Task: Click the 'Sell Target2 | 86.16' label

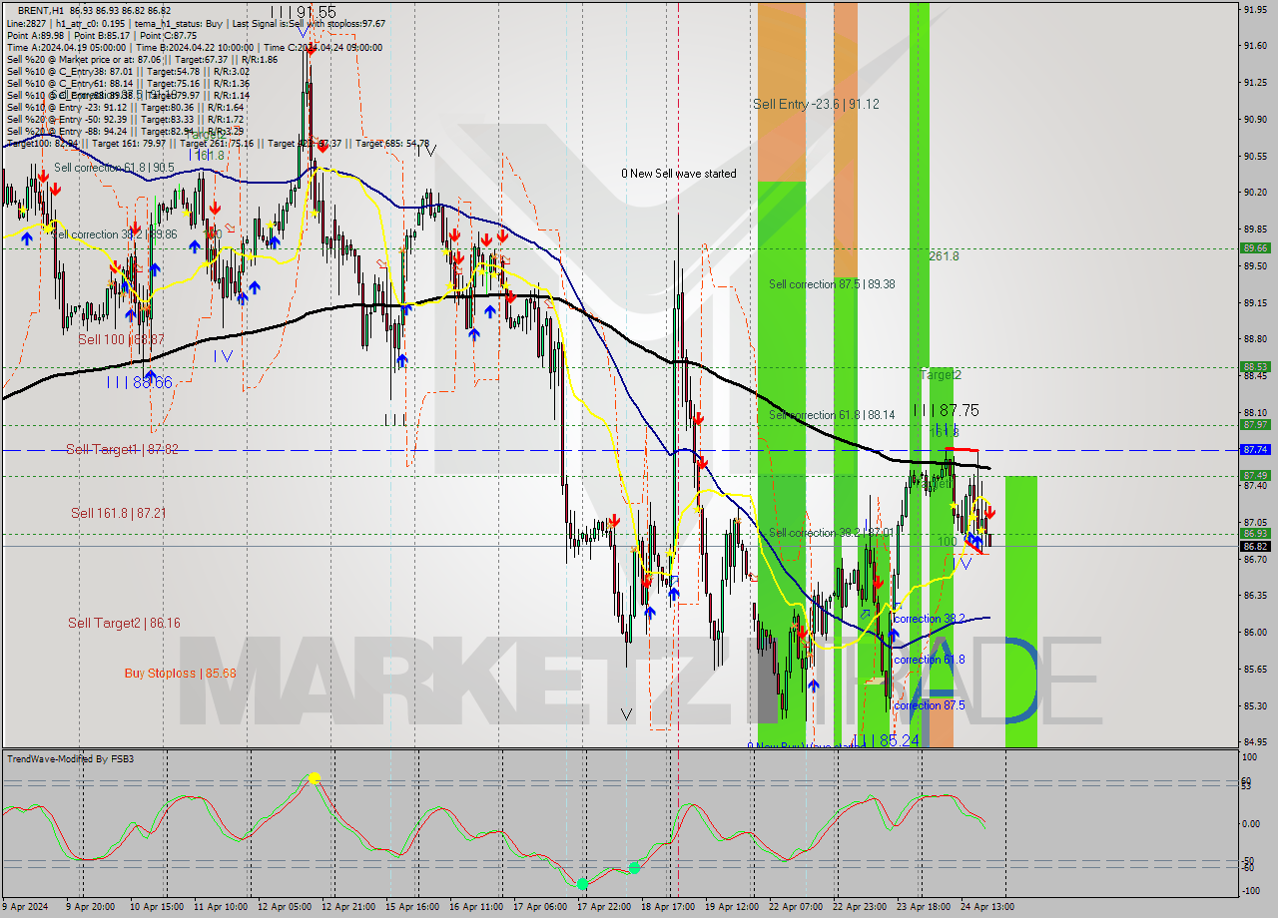Action: click(124, 623)
